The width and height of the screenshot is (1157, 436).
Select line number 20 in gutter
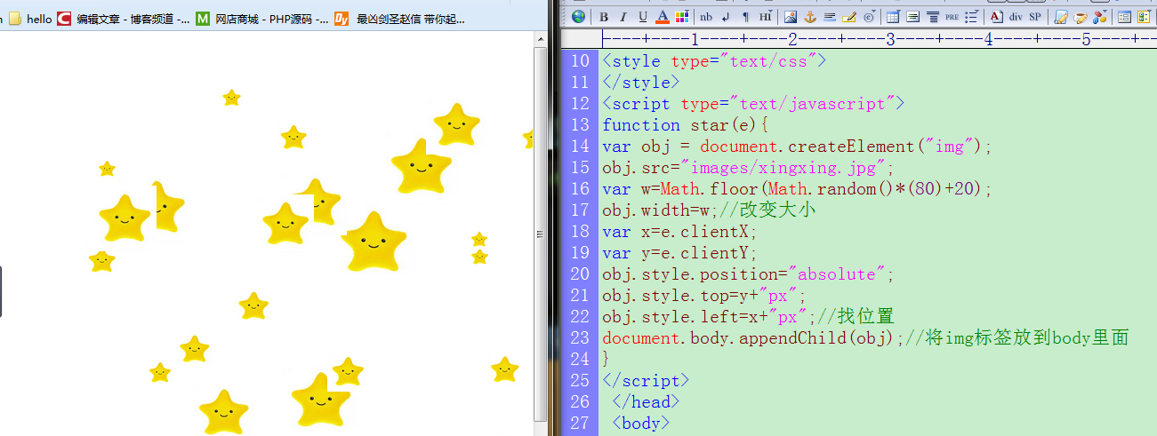tap(580, 274)
